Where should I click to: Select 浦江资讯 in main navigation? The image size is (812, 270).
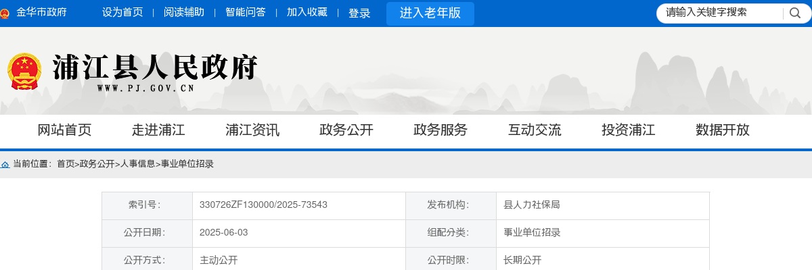[252, 130]
